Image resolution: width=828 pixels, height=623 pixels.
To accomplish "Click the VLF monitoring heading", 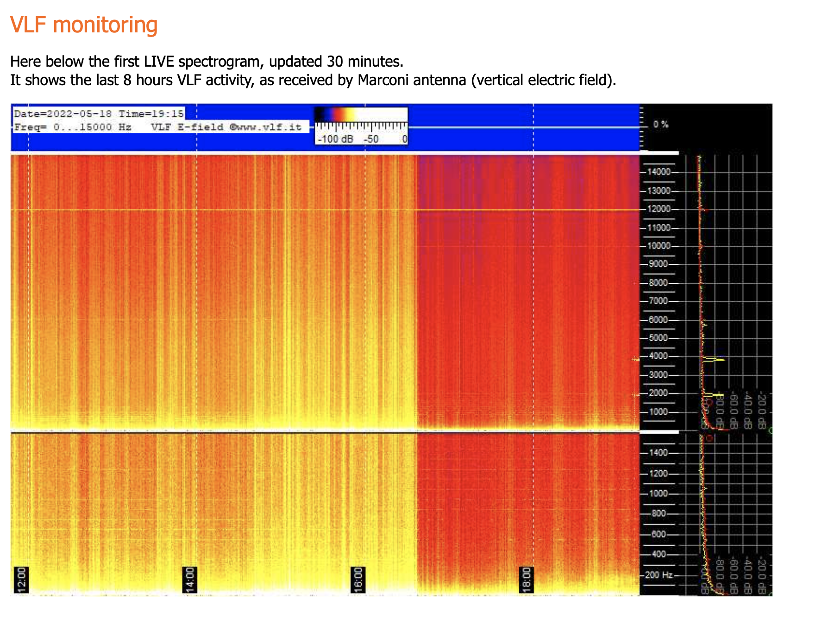I will [x=84, y=25].
